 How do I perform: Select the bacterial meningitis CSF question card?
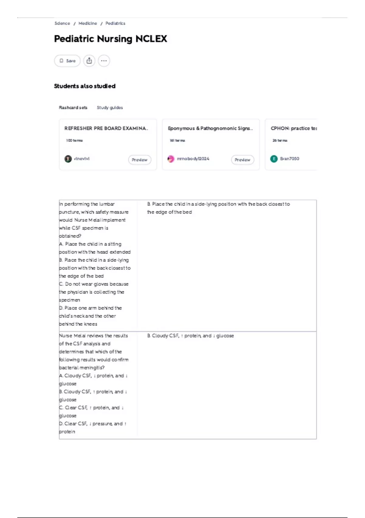(x=188, y=385)
